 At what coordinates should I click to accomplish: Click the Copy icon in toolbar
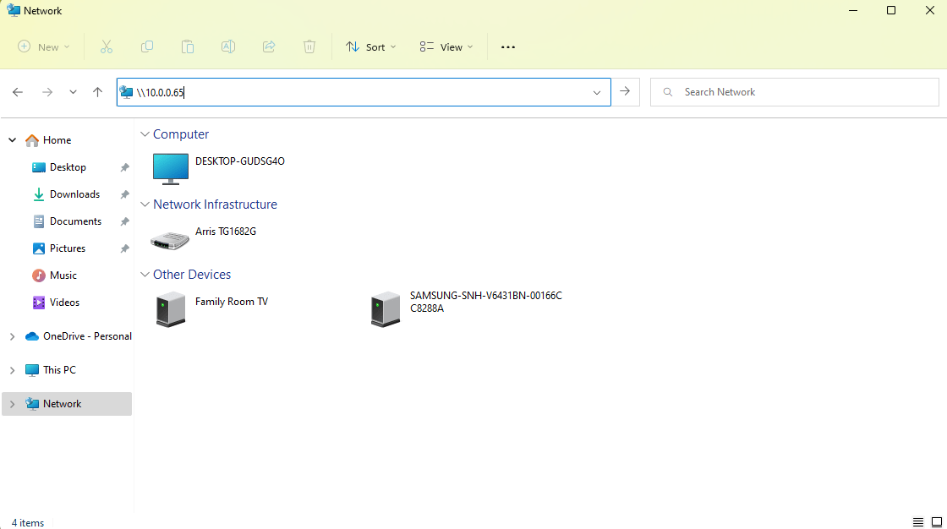[x=147, y=46]
